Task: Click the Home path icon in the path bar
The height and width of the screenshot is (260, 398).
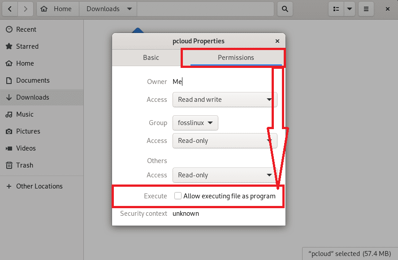Action: 44,9
